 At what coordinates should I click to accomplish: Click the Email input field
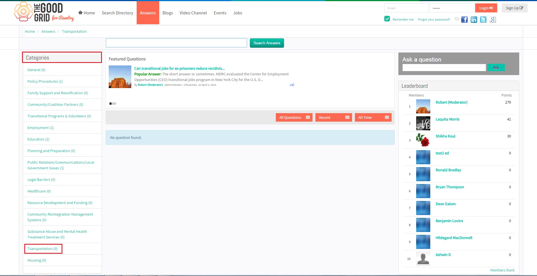tap(406, 8)
